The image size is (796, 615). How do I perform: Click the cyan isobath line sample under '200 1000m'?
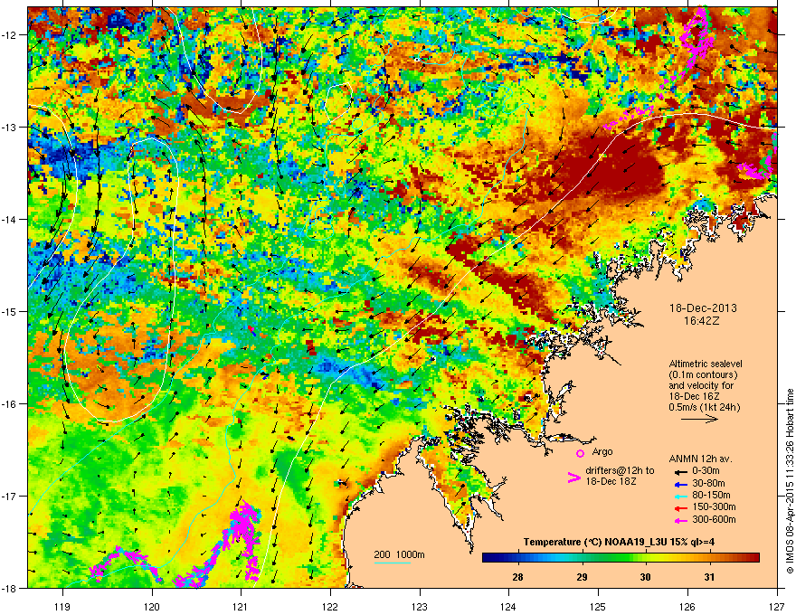point(393,563)
